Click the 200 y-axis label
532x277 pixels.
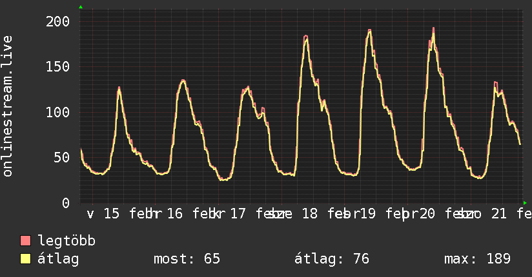click(x=57, y=22)
